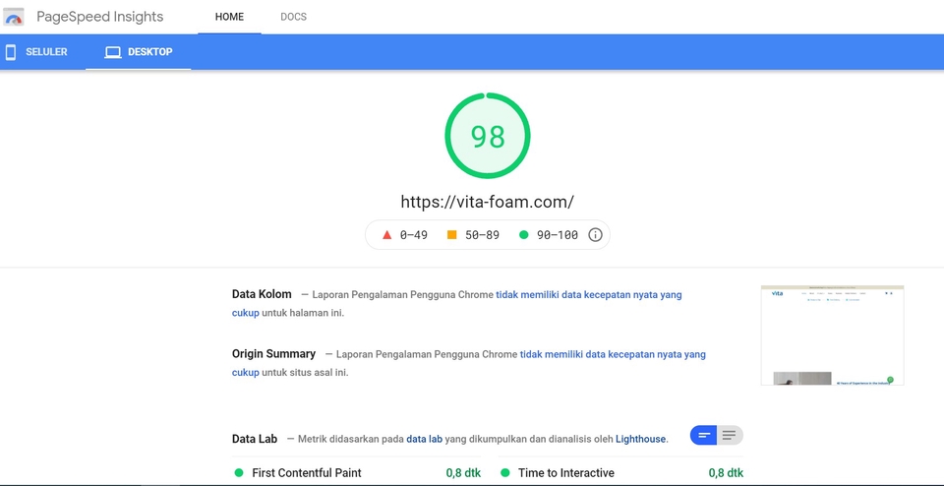Click the vita-foam page screenshot thumbnail
This screenshot has height=486, width=944.
point(833,335)
